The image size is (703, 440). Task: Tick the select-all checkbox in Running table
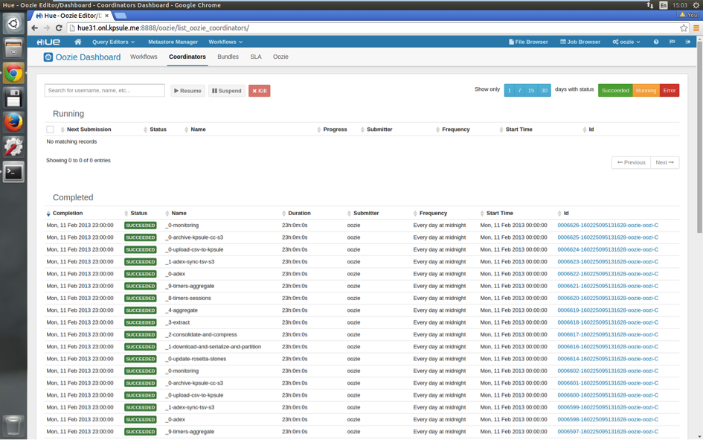51,130
